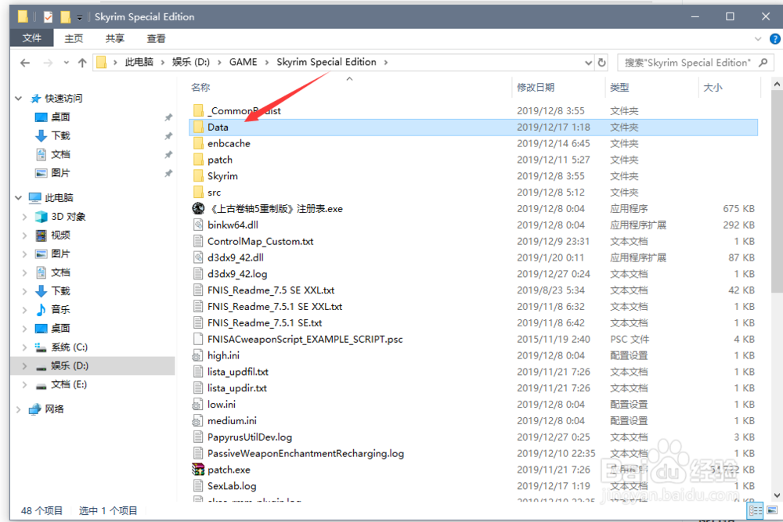Open address bar history dropdown
The image size is (783, 522).
click(588, 63)
